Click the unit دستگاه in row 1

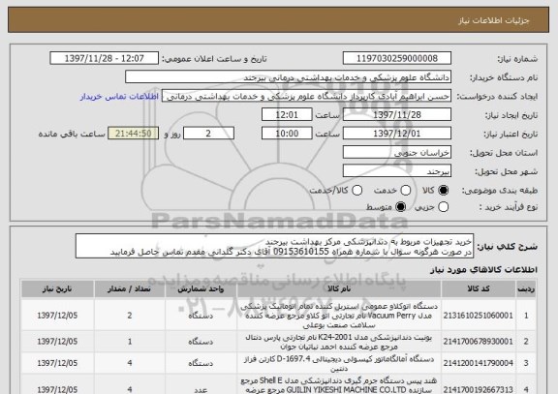tap(201, 316)
